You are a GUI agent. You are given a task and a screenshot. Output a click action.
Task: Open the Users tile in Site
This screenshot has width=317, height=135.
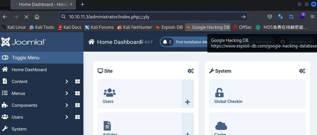point(140,94)
